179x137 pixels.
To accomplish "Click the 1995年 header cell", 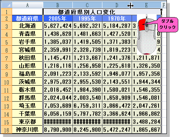I will pos(87,18).
